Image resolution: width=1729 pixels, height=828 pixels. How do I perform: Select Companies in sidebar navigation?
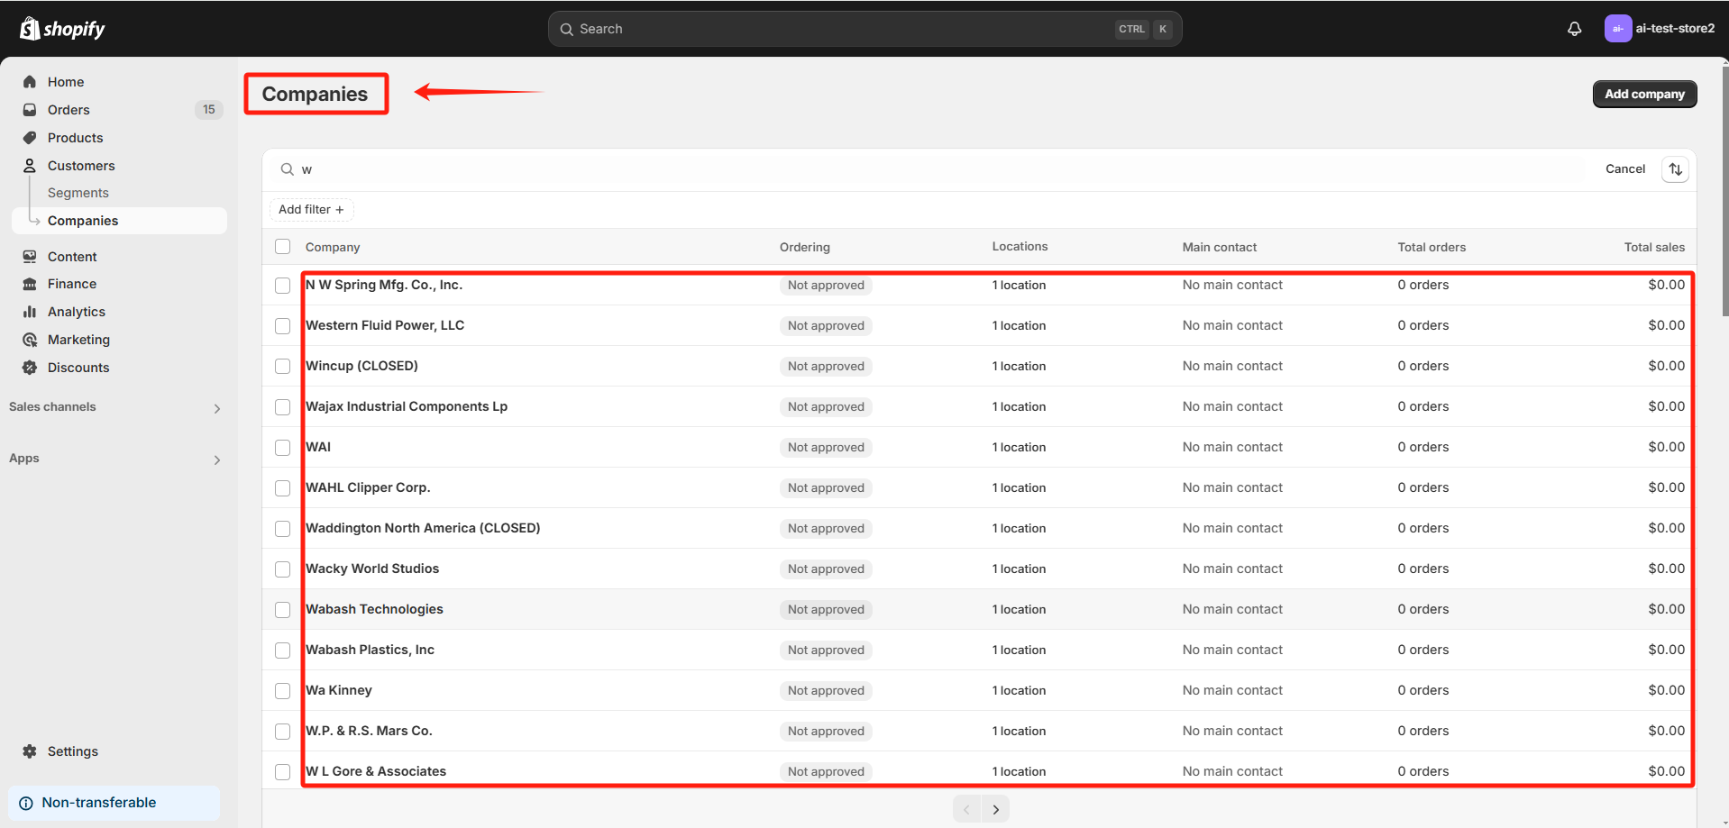[x=119, y=221]
